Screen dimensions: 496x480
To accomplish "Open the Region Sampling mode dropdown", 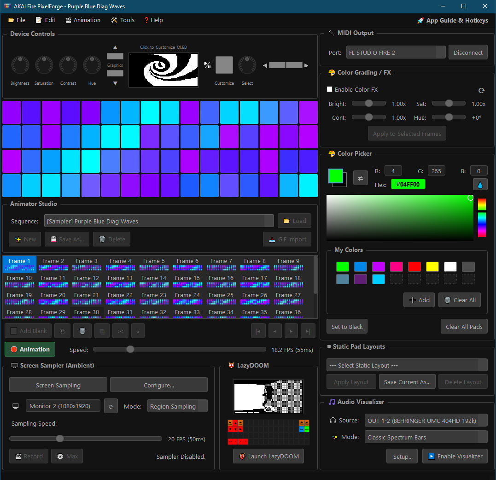I will (x=177, y=406).
